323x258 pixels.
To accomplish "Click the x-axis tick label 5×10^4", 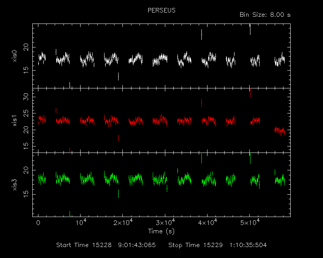I will click(250, 222).
